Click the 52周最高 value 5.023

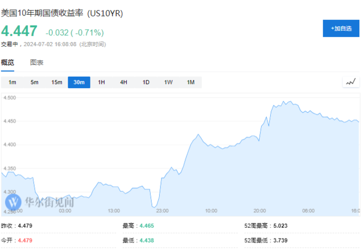(280, 226)
